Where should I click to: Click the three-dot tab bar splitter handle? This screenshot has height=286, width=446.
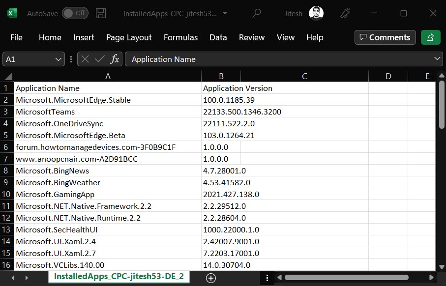(267, 278)
